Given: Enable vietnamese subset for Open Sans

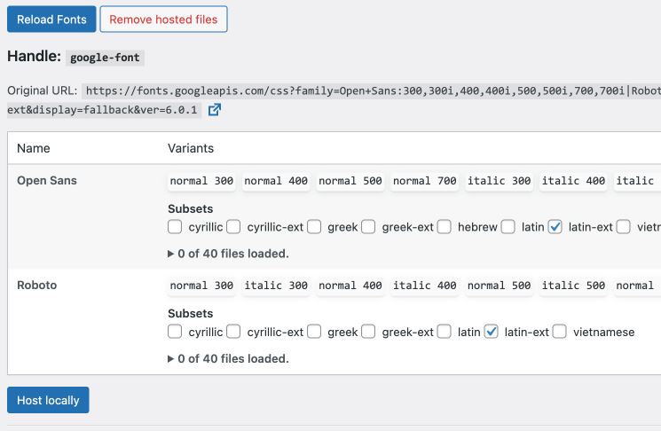Looking at the screenshot, I should [x=623, y=227].
